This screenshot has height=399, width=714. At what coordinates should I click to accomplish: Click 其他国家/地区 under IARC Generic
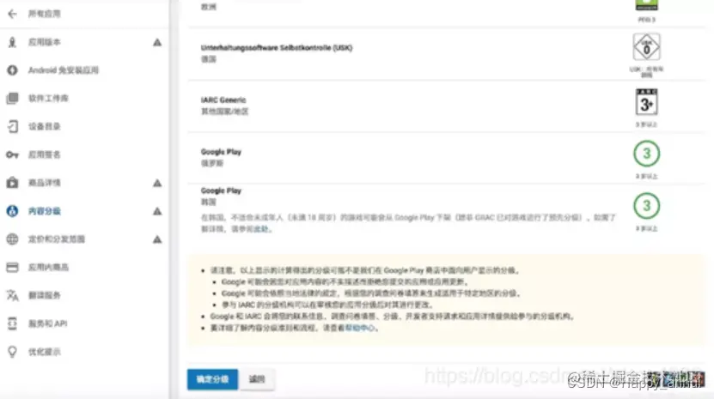click(x=224, y=112)
